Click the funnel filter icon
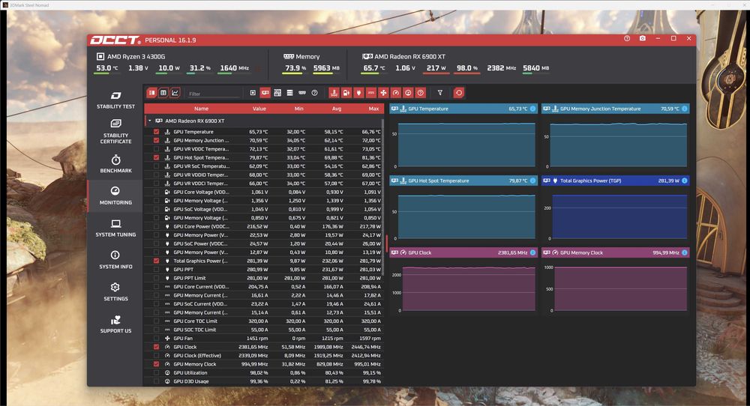Viewport: 750px width, 406px height. click(x=440, y=93)
